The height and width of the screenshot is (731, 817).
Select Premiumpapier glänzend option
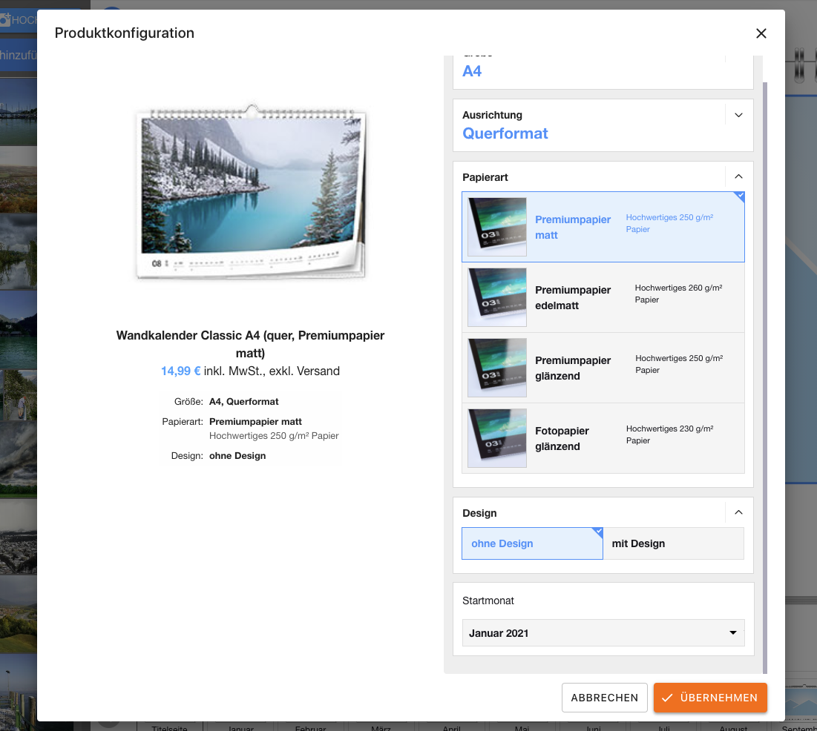(603, 368)
